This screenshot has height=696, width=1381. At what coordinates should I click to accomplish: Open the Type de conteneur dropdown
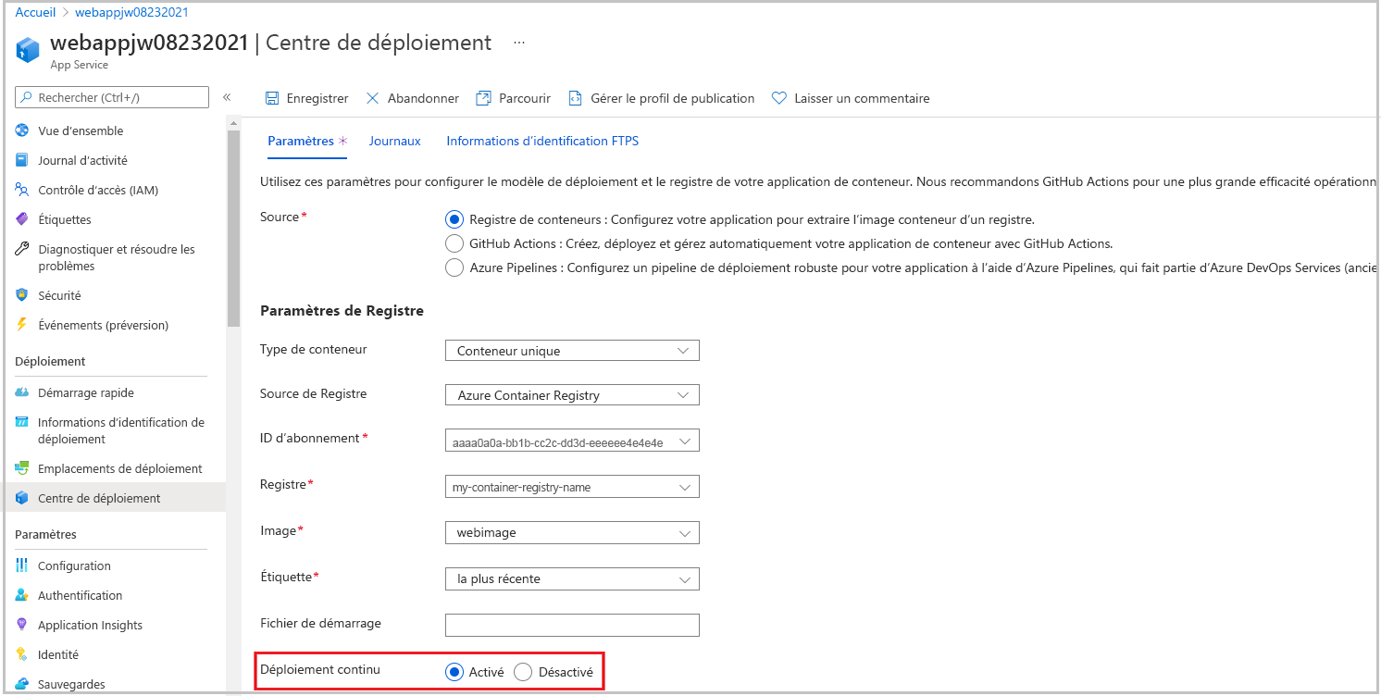click(572, 351)
